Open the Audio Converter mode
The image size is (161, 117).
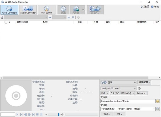coord(28,10)
